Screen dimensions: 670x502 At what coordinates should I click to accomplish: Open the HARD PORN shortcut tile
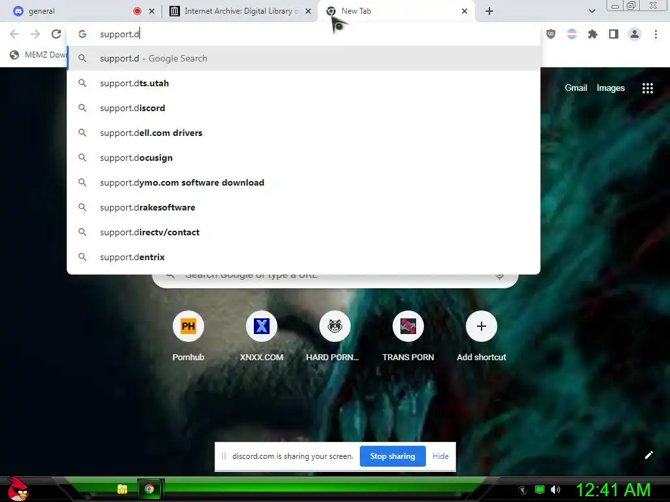(334, 337)
